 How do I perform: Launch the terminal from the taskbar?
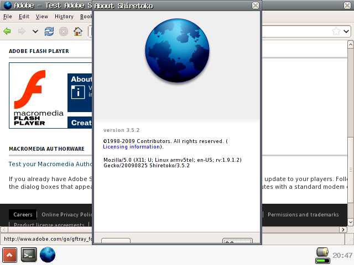click(x=29, y=255)
